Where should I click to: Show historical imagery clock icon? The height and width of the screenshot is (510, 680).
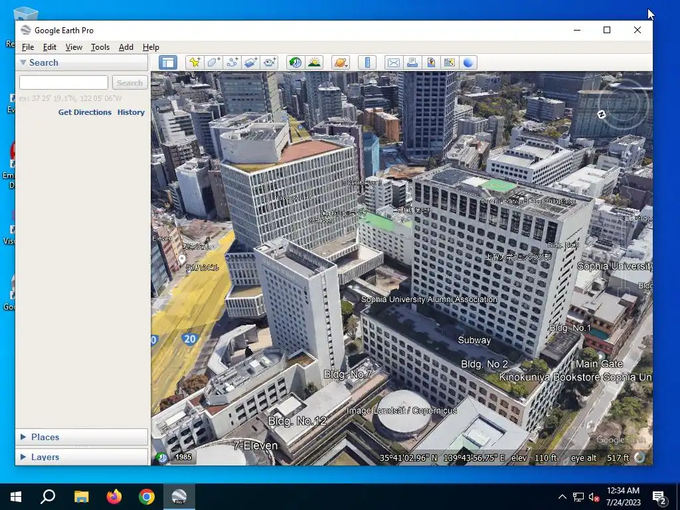pos(296,62)
